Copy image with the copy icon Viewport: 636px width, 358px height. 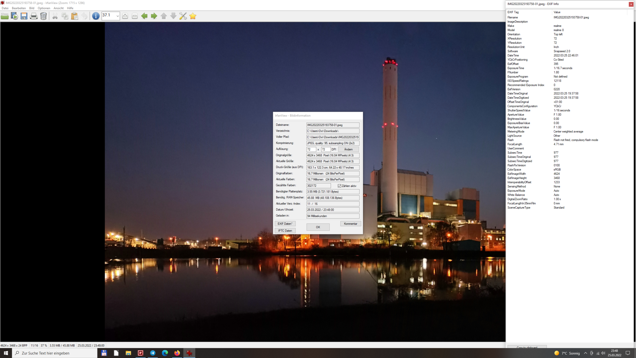(x=65, y=16)
